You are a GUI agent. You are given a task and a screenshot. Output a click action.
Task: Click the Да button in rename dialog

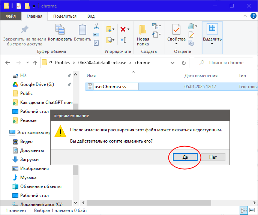pyautogui.click(x=185, y=157)
